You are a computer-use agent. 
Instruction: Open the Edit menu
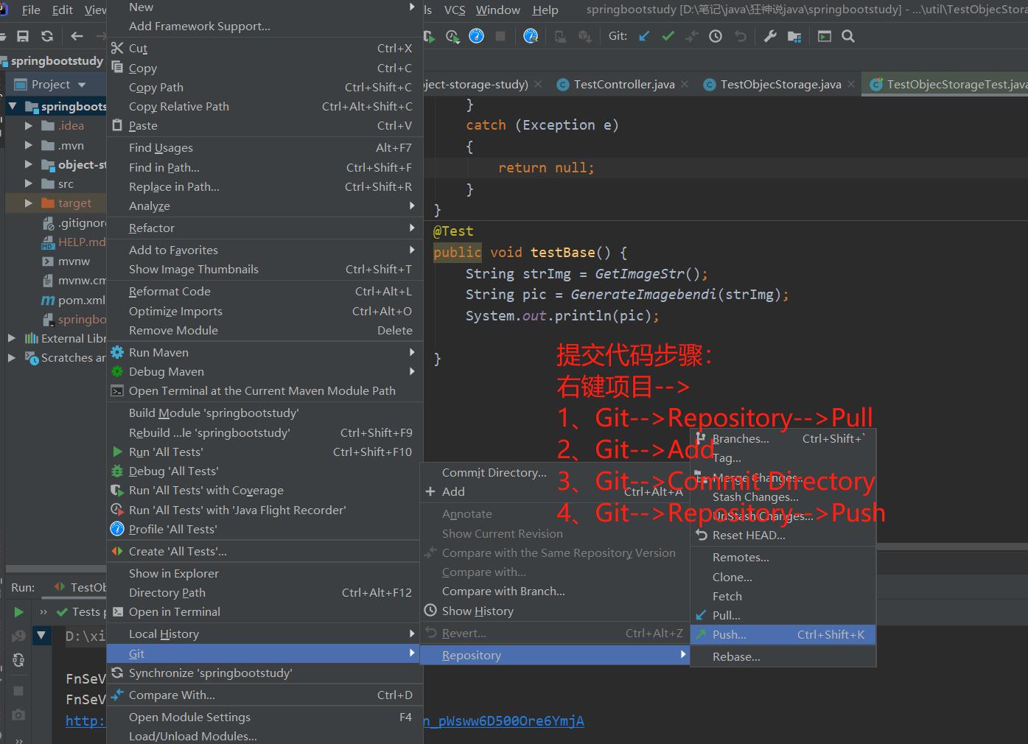63,10
